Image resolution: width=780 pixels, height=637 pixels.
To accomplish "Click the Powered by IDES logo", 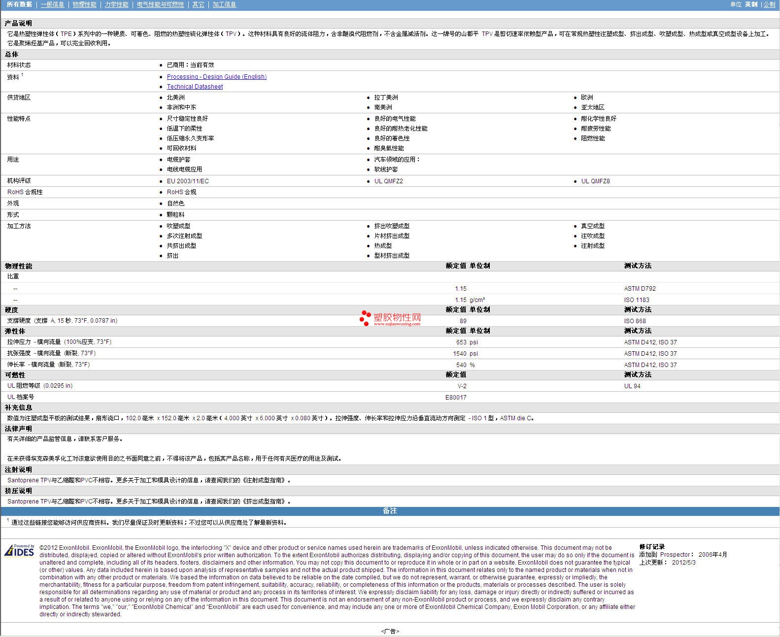I will click(19, 550).
